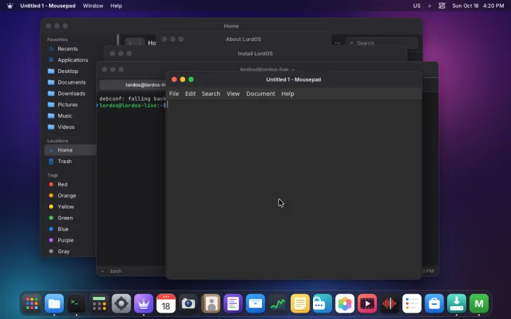Click the About LordOS window title bar
This screenshot has width=511, height=319.
pos(243,39)
